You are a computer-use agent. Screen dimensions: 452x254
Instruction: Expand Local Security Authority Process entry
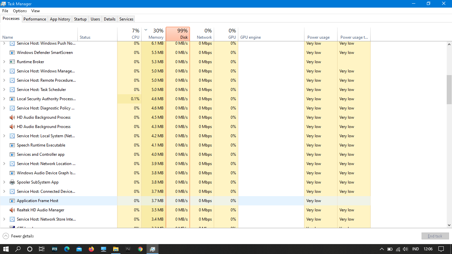pos(4,99)
